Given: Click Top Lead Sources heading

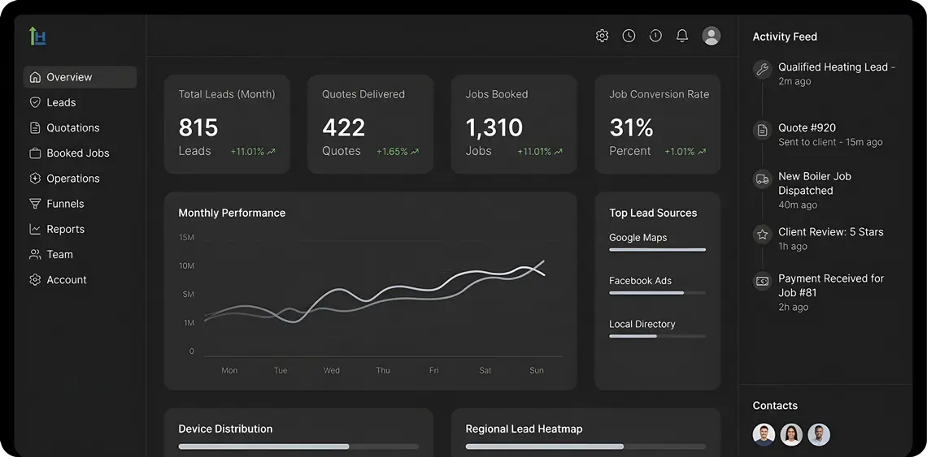Looking at the screenshot, I should tap(653, 213).
